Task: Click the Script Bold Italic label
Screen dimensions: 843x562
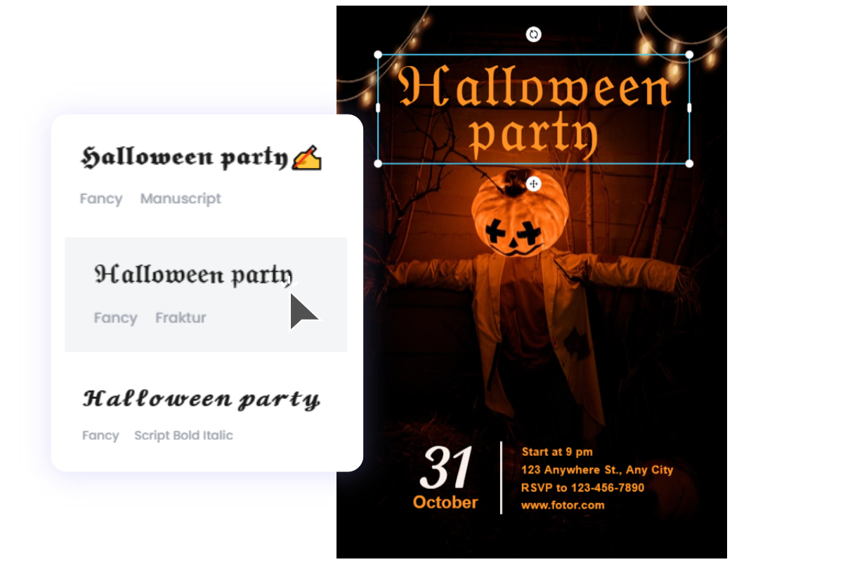Action: pyautogui.click(x=183, y=436)
